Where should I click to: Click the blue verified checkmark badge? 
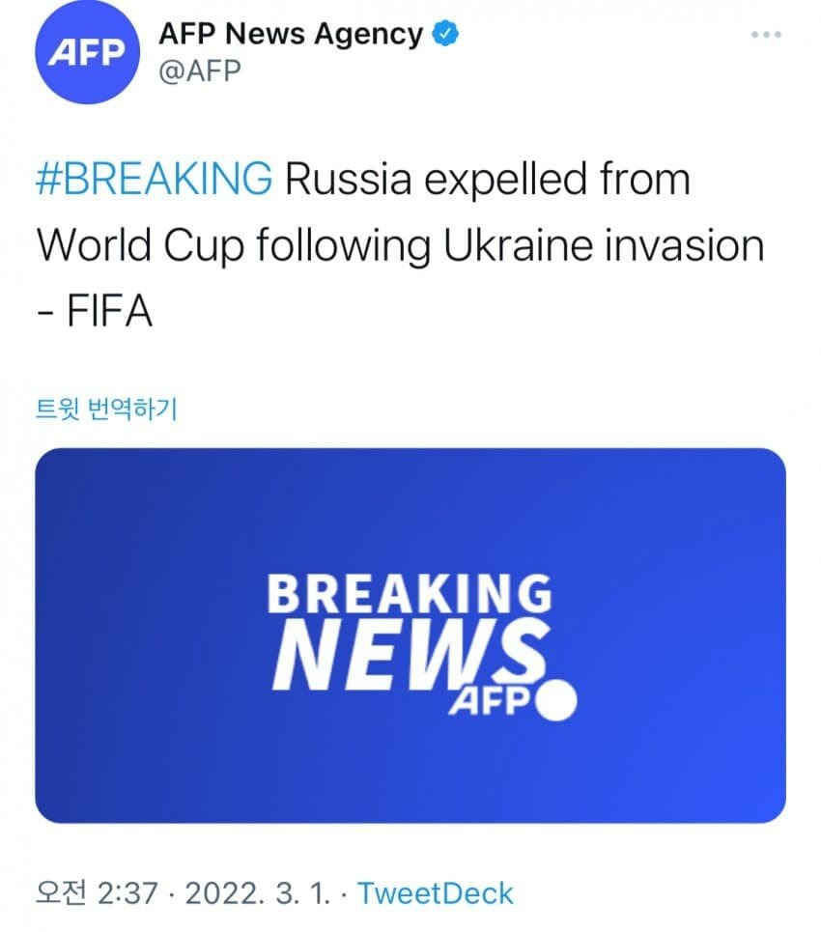tap(445, 35)
